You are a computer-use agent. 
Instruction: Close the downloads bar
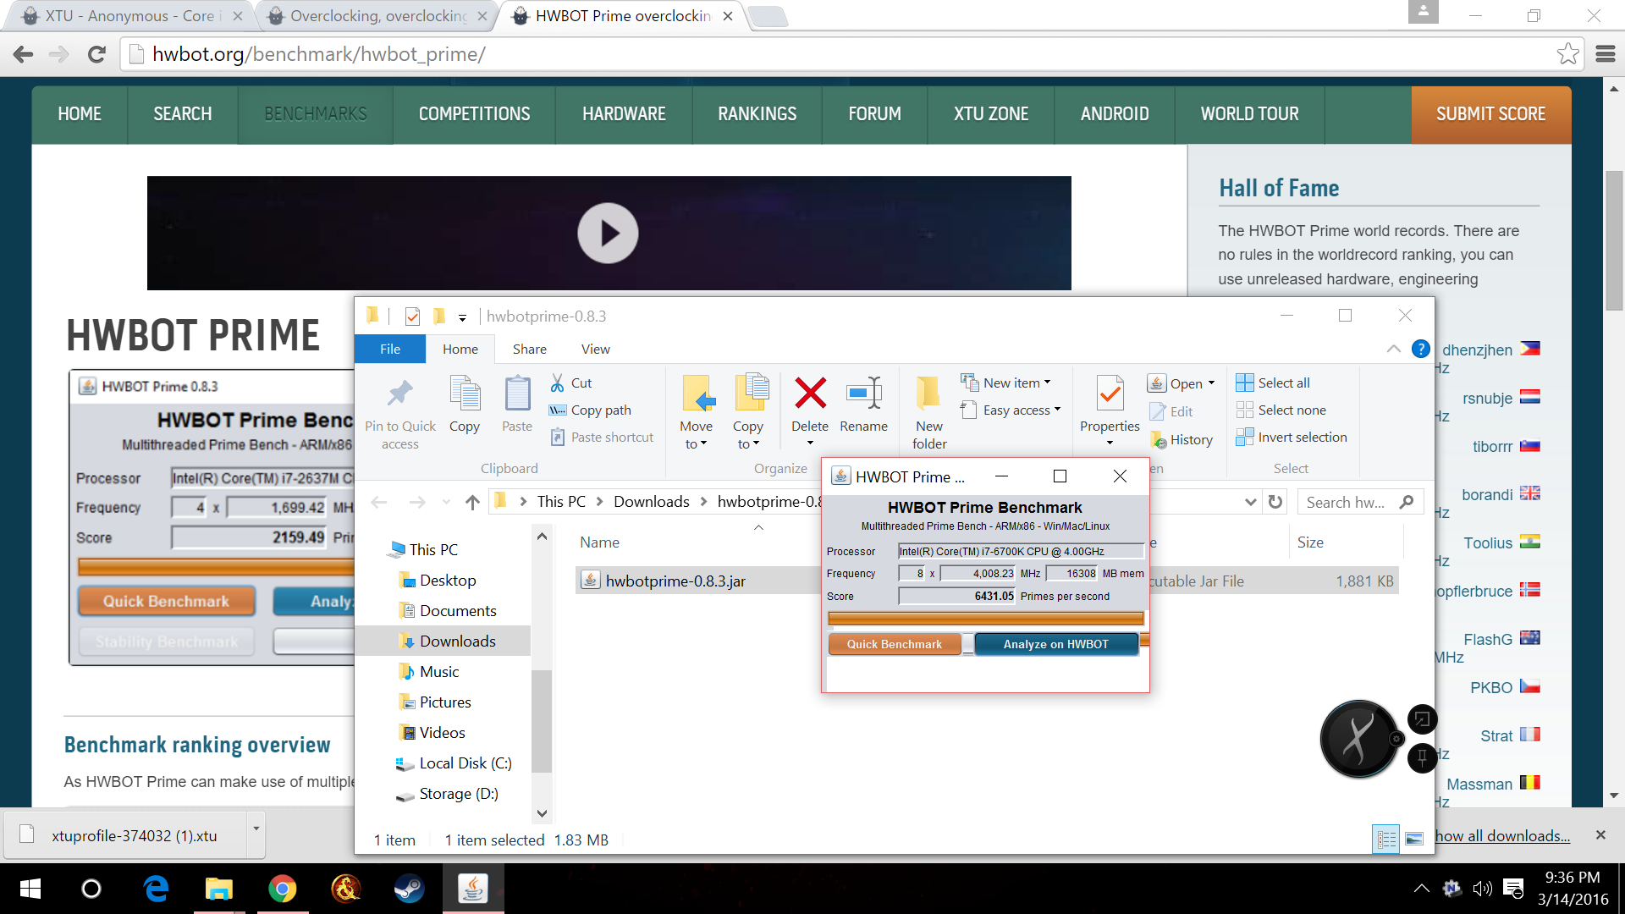coord(1600,835)
